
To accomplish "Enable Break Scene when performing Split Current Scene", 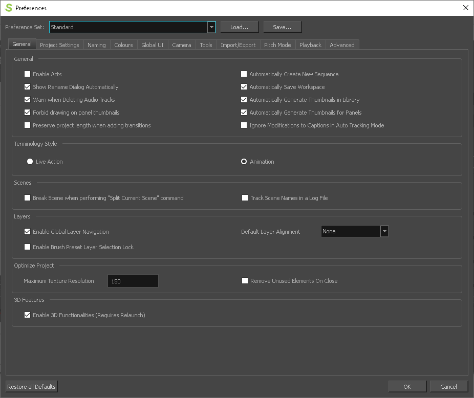I will pyautogui.click(x=27, y=197).
